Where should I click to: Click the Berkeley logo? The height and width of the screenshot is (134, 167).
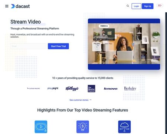coord(130,89)
